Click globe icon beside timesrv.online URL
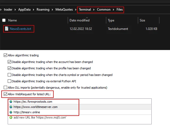The width and height of the screenshot is (170, 127). pyautogui.click(x=11, y=112)
